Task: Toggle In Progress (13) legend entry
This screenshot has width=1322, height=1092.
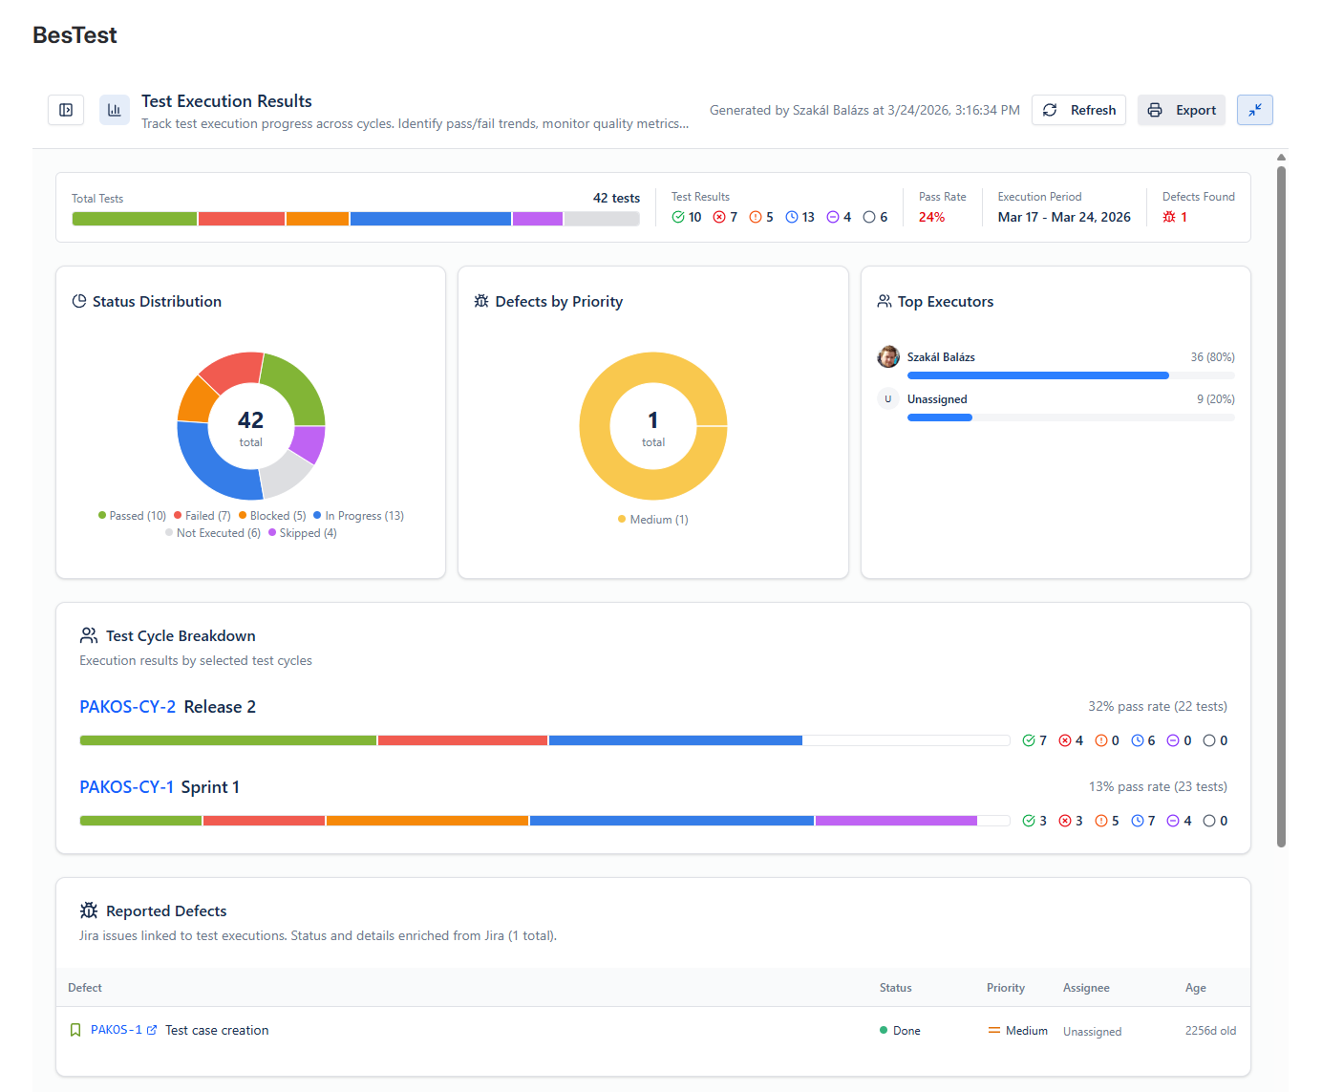Action: [x=358, y=516]
